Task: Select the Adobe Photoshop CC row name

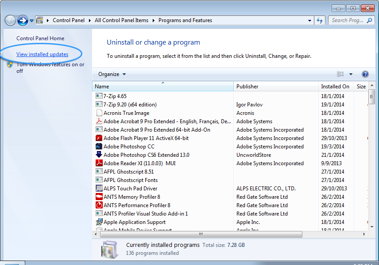Action: click(x=129, y=146)
